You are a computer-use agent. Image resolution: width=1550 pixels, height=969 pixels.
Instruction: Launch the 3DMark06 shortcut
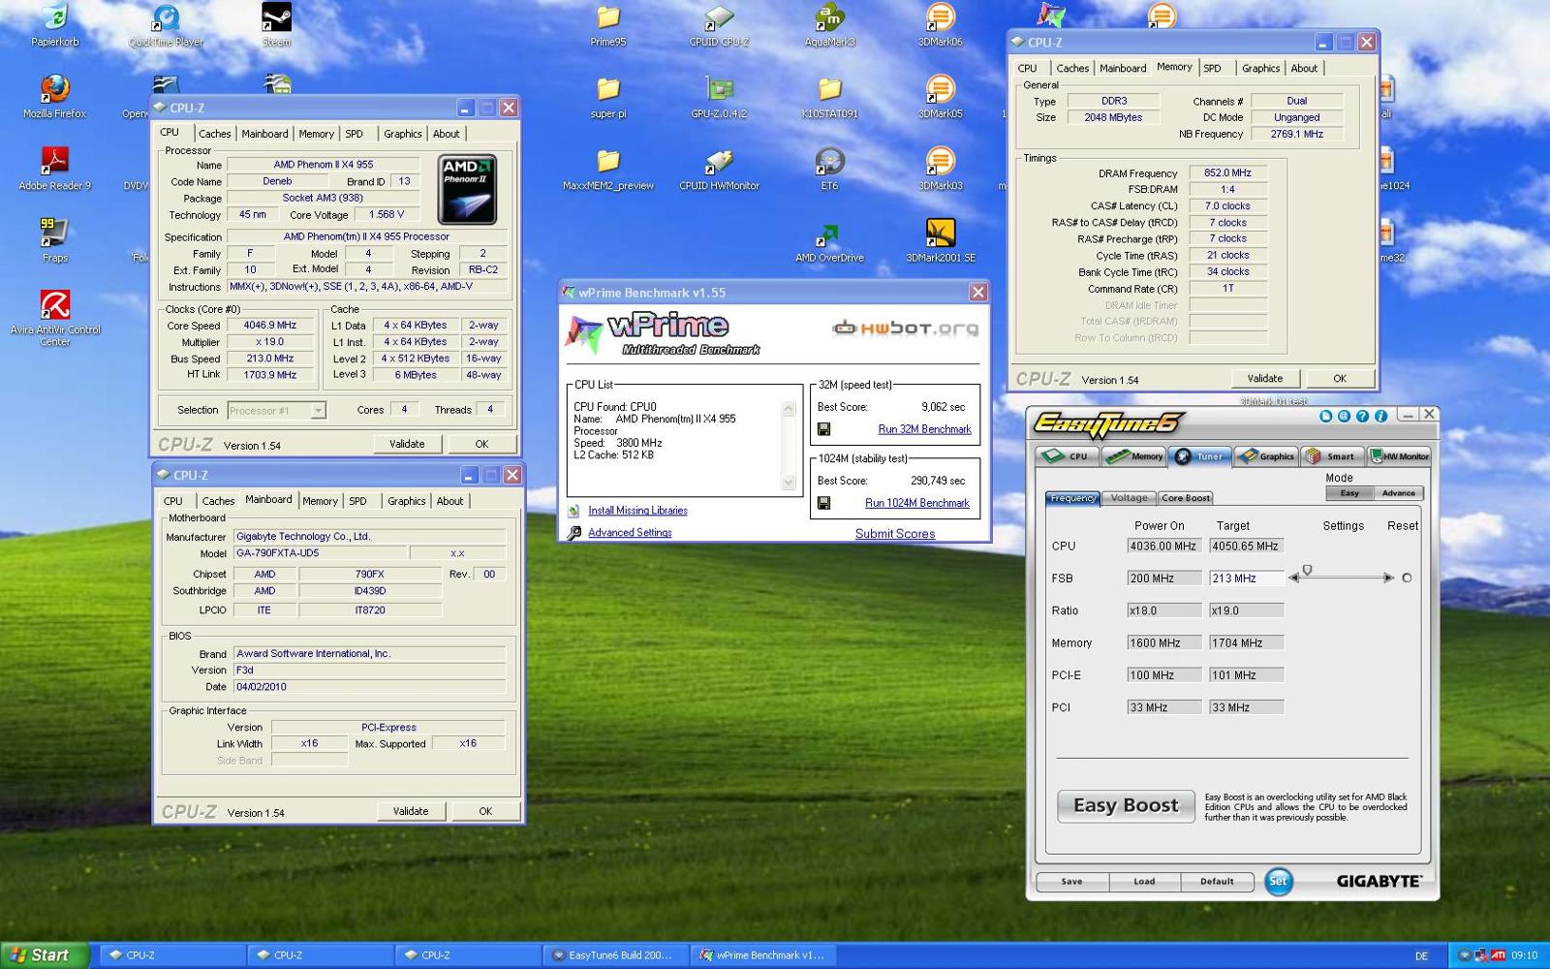tap(940, 26)
